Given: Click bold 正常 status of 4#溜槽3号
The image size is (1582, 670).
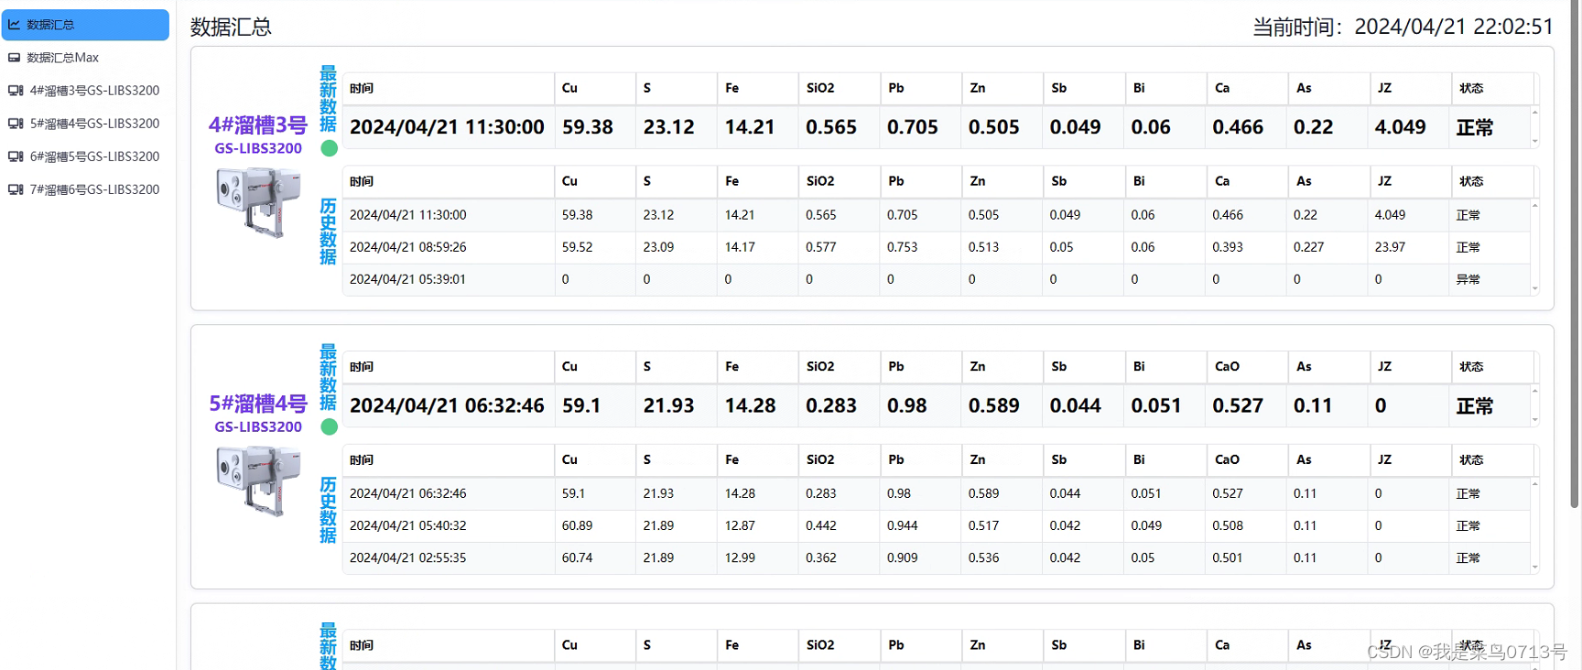Looking at the screenshot, I should pos(1475,127).
